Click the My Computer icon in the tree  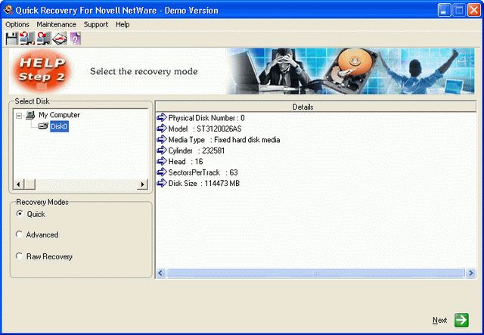[x=30, y=115]
